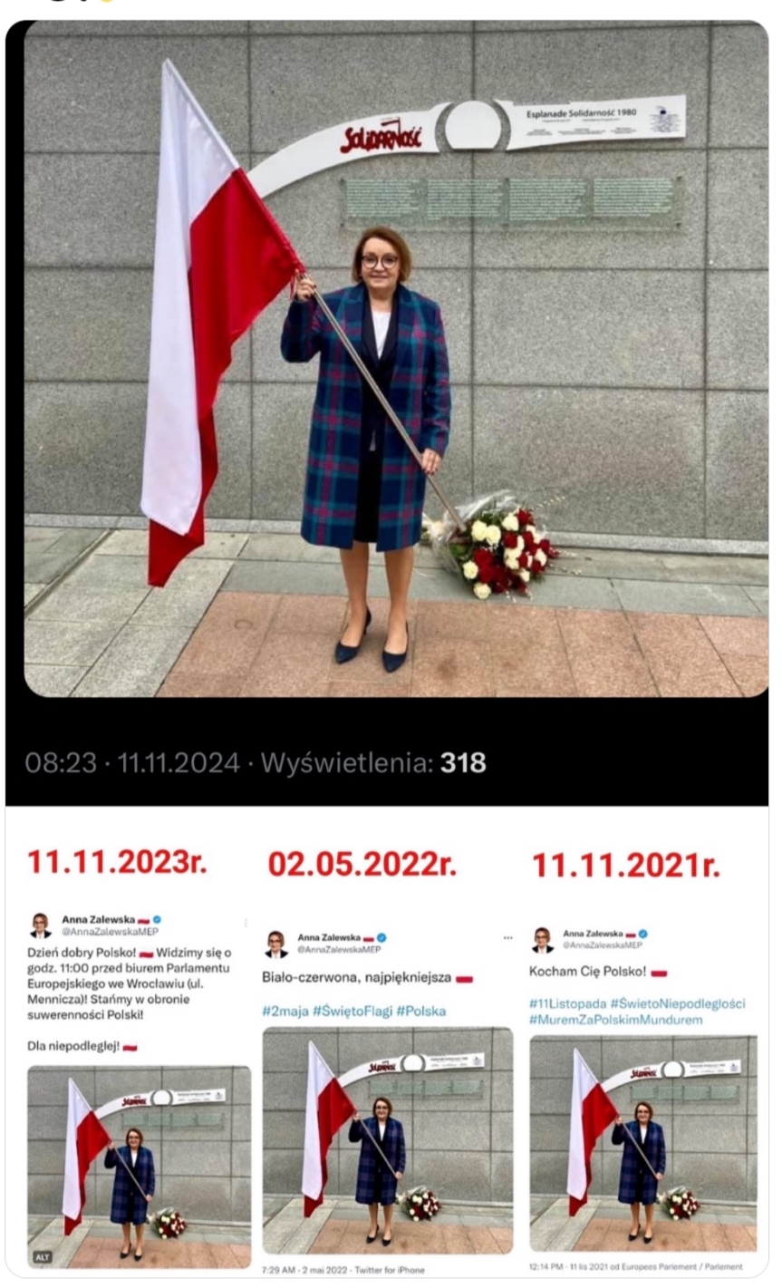This screenshot has width=782, height=1288.
Task: Open the #Polska hashtag
Action: (x=420, y=1011)
